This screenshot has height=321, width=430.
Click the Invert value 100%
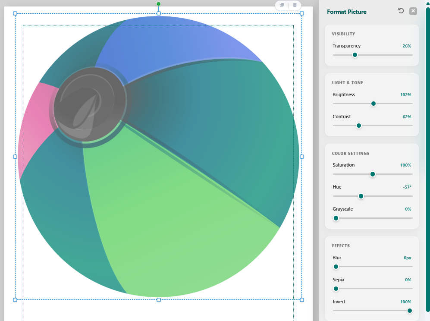[405, 302]
